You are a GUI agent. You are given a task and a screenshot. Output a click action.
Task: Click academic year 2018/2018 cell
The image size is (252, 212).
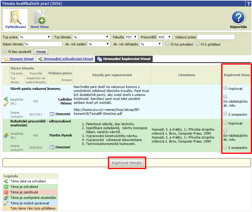36,148
